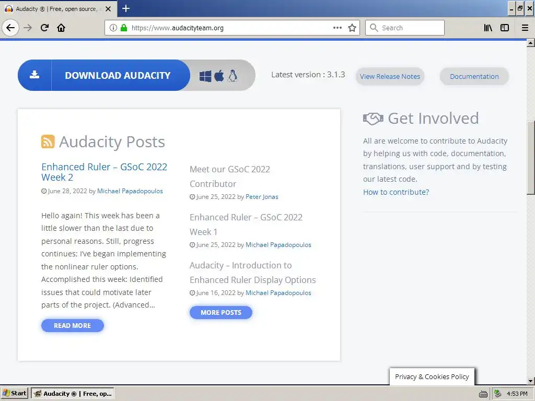Image resolution: width=535 pixels, height=401 pixels.
Task: Choose the Windows logo download icon
Action: pyautogui.click(x=205, y=76)
